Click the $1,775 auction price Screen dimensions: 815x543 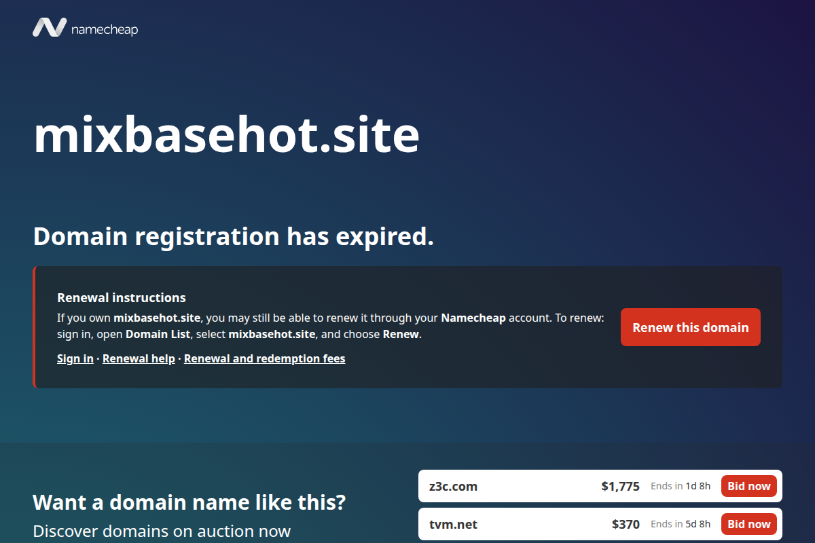(620, 486)
